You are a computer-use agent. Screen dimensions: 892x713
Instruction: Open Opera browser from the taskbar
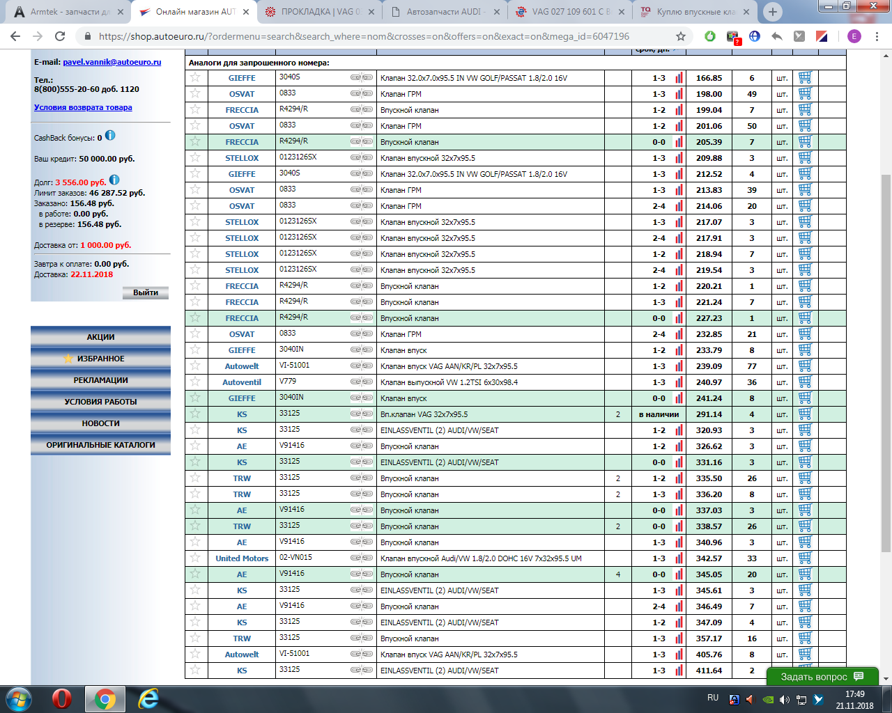coord(61,698)
